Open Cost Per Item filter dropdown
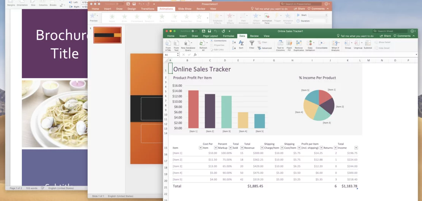The height and width of the screenshot is (201, 422). click(216, 148)
